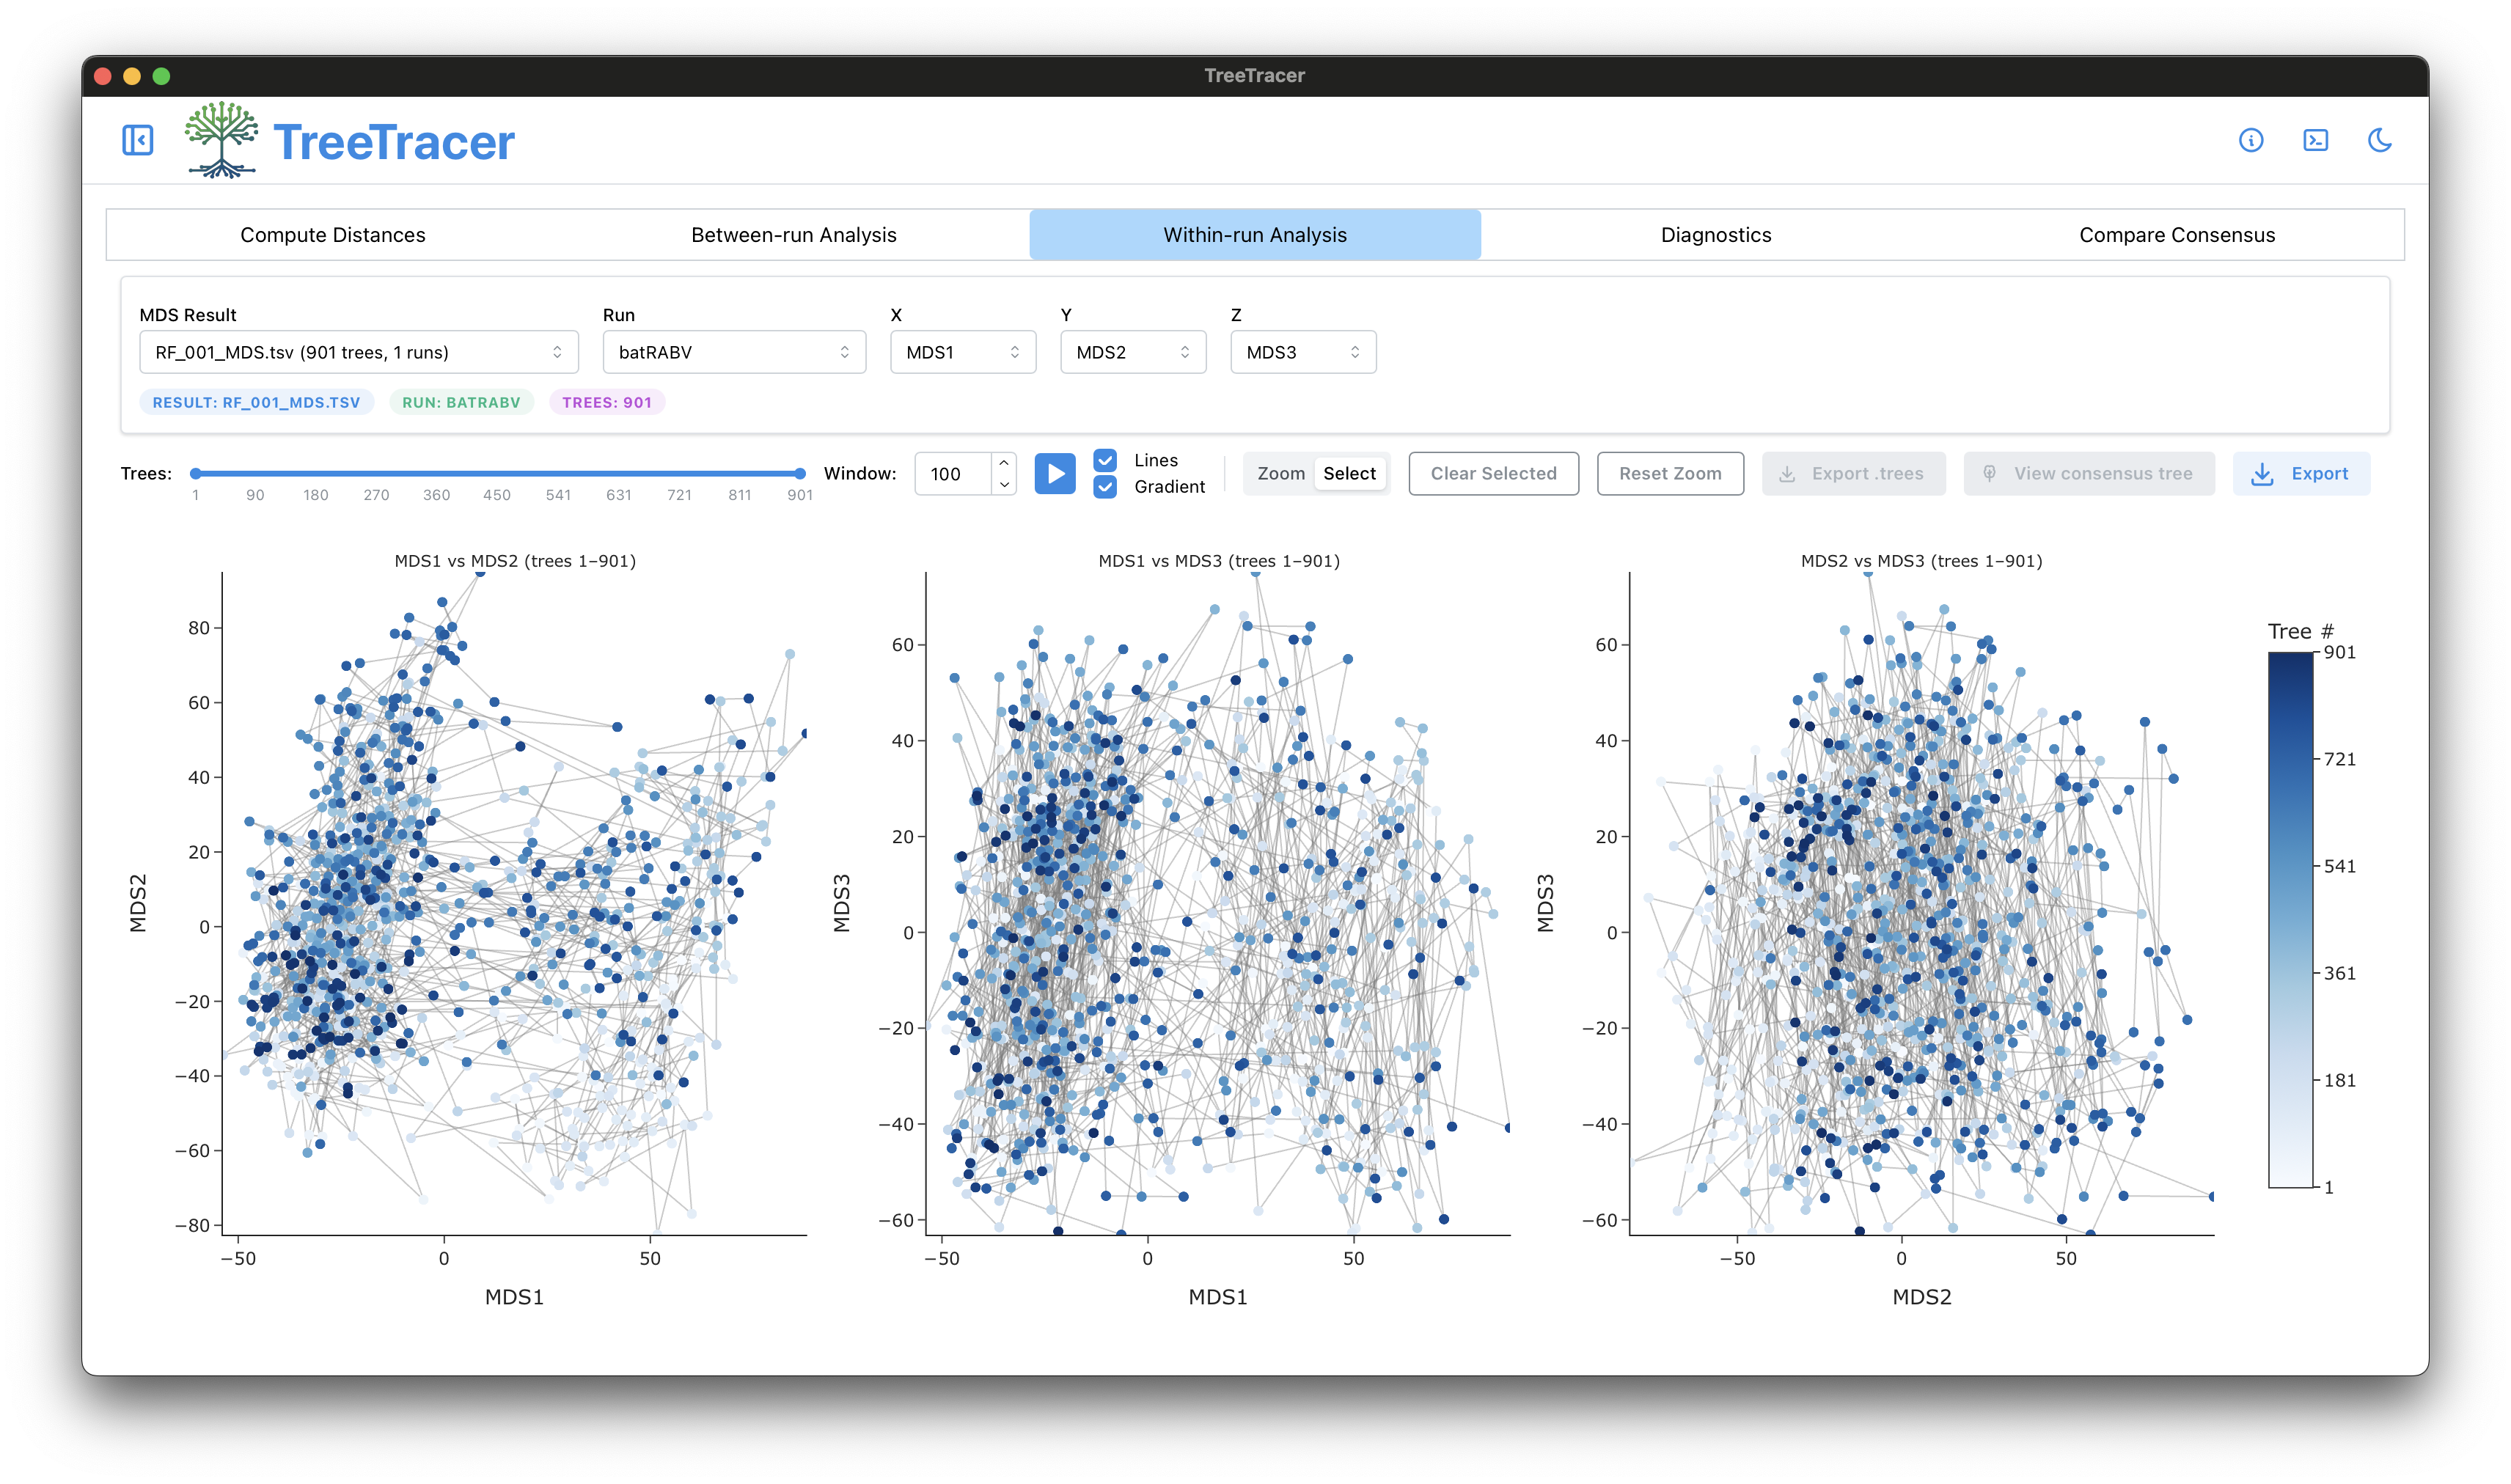Image resolution: width=2511 pixels, height=1484 pixels.
Task: Collapse the sidebar panel icon
Action: pyautogui.click(x=138, y=140)
